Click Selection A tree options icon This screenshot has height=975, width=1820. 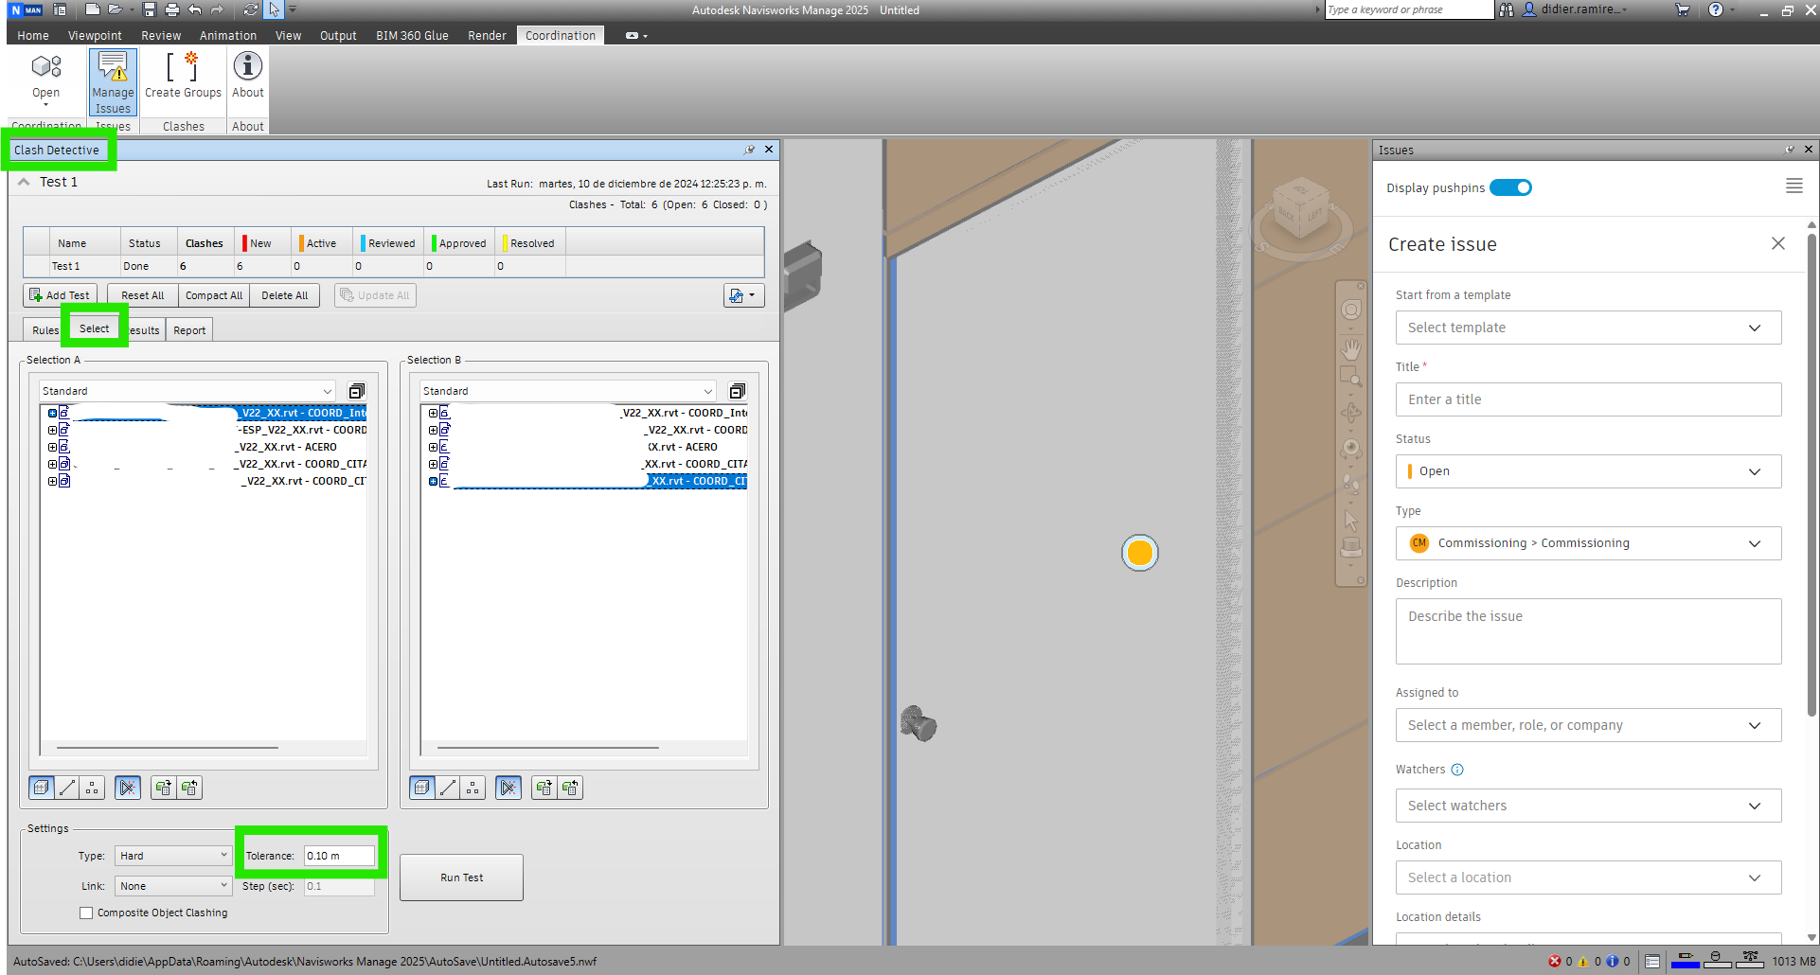pos(357,391)
